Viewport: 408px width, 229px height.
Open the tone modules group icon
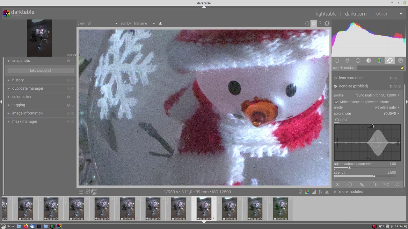(x=369, y=60)
